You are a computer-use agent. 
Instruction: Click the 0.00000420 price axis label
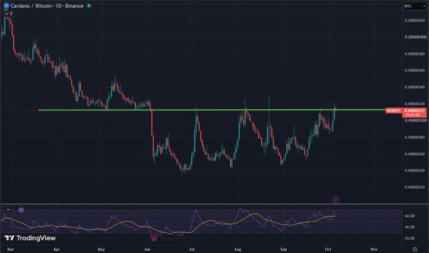[415, 21]
